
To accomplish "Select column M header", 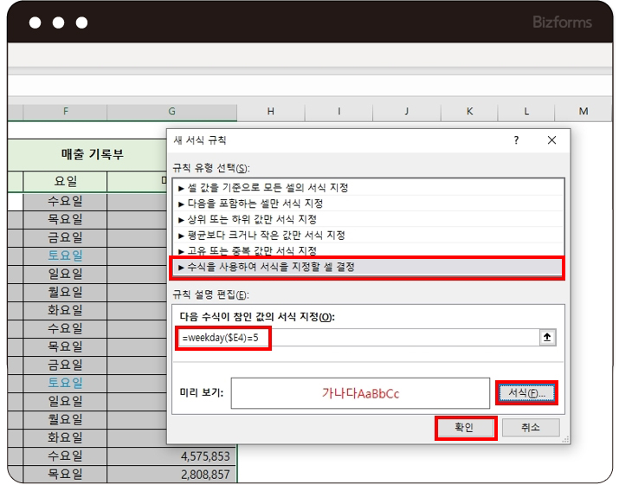I will 583,112.
